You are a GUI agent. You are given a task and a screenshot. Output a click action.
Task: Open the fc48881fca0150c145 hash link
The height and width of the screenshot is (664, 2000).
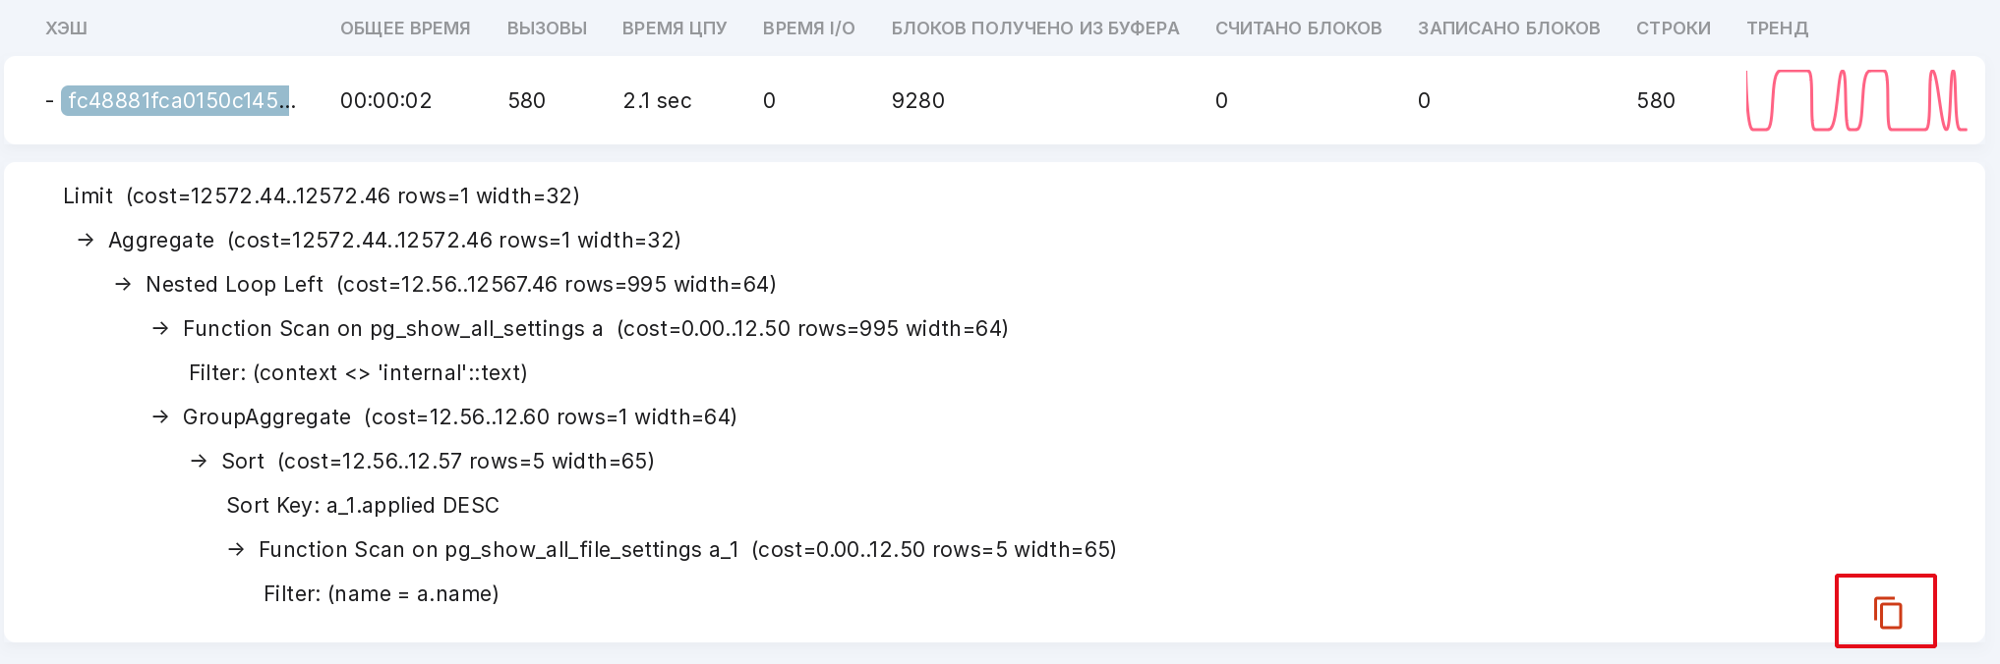(x=177, y=100)
